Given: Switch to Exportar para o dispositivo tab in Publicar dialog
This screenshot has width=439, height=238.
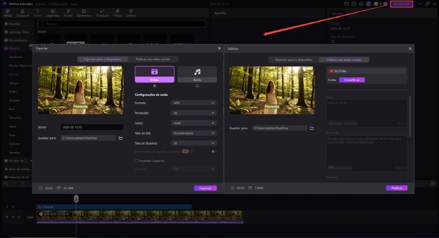Looking at the screenshot, I should [294, 59].
